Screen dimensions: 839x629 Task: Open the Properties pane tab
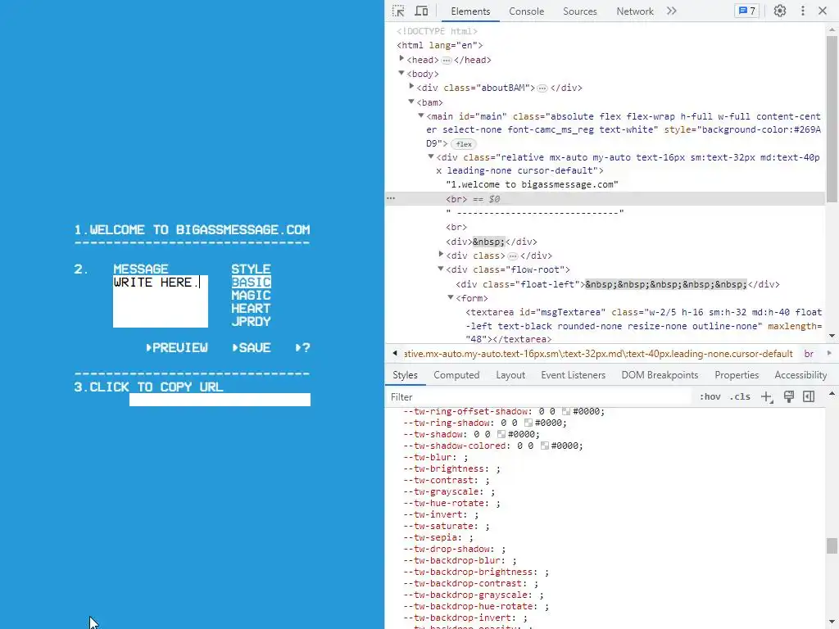pyautogui.click(x=737, y=375)
